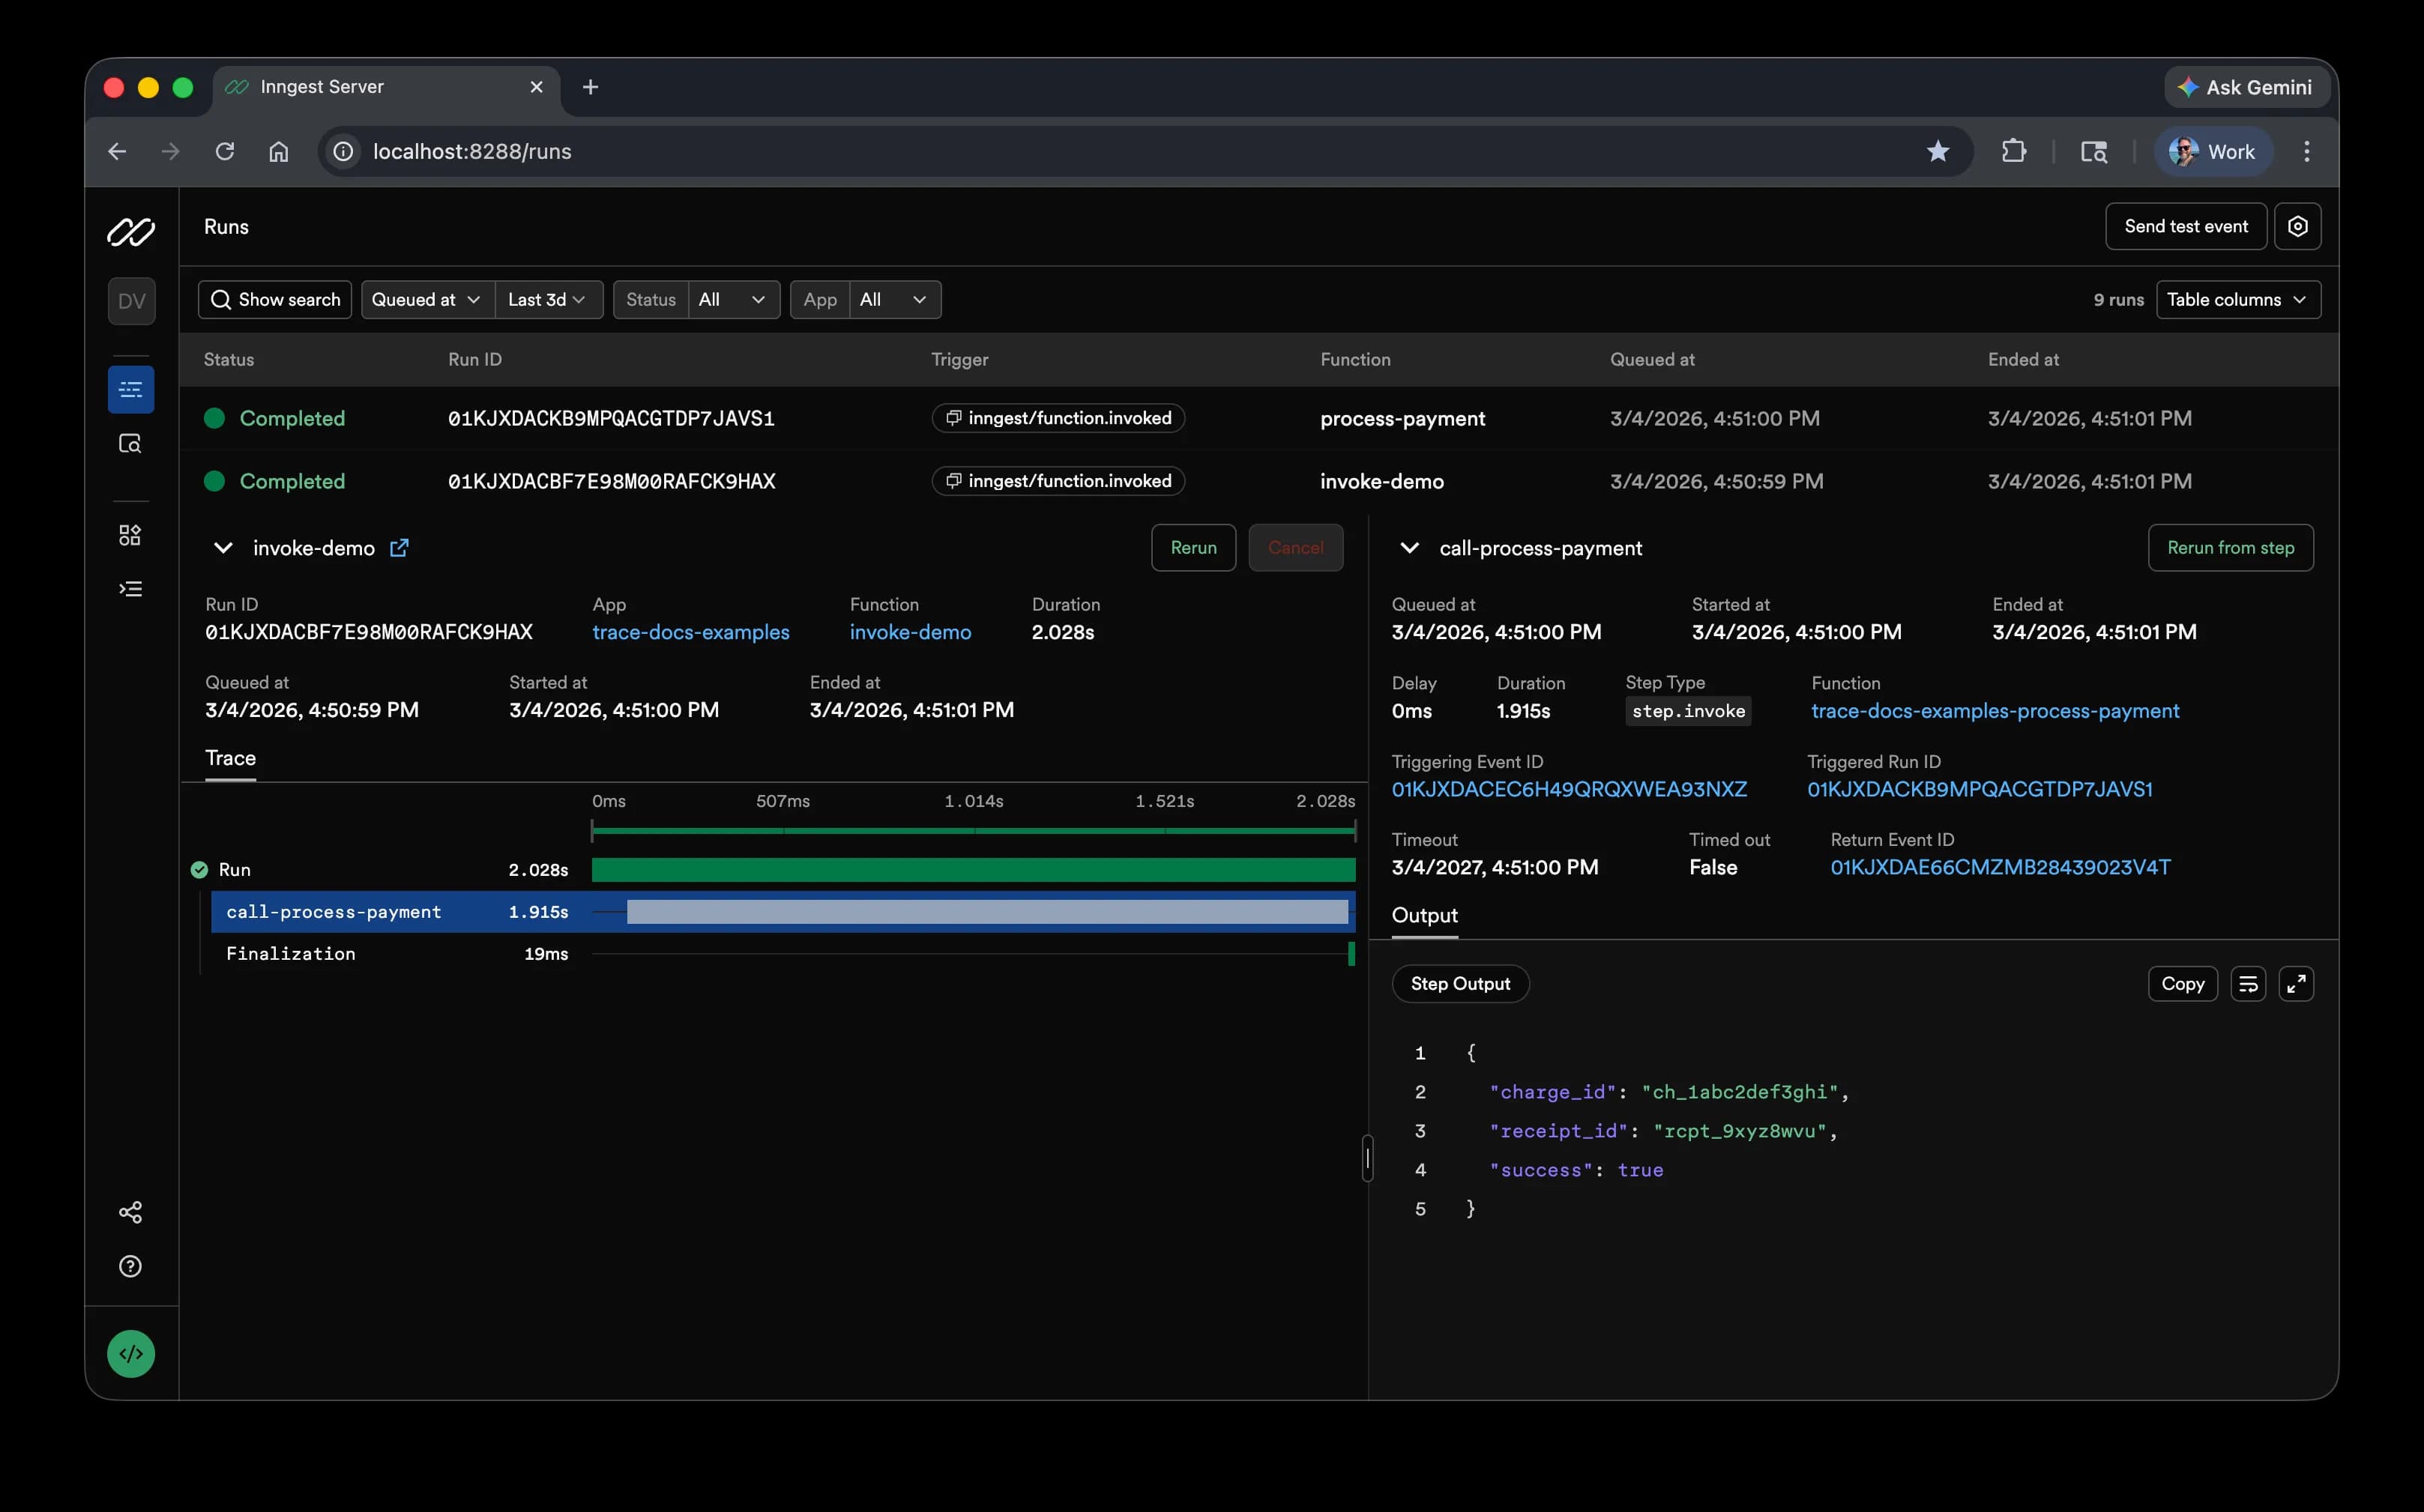Open invoke-demo run in new view via external-link icon
This screenshot has height=1512, width=2424.
click(x=400, y=548)
